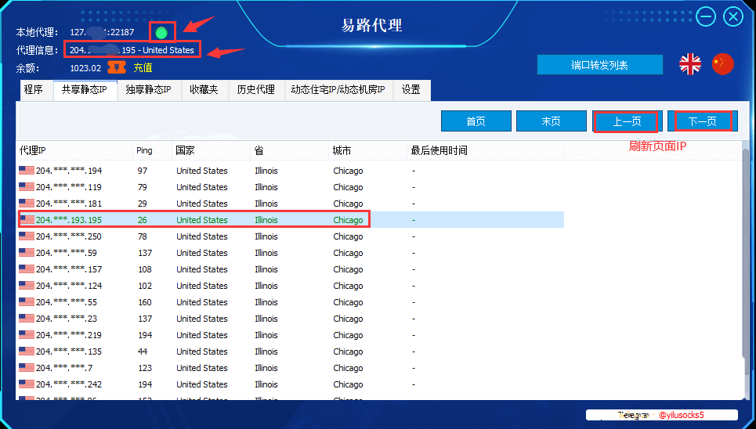Select proxy IP 204.***.***.157
756x429 pixels.
point(69,269)
